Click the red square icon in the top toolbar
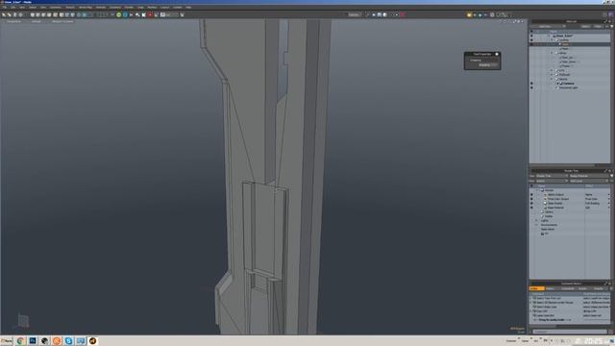 (x=150, y=15)
